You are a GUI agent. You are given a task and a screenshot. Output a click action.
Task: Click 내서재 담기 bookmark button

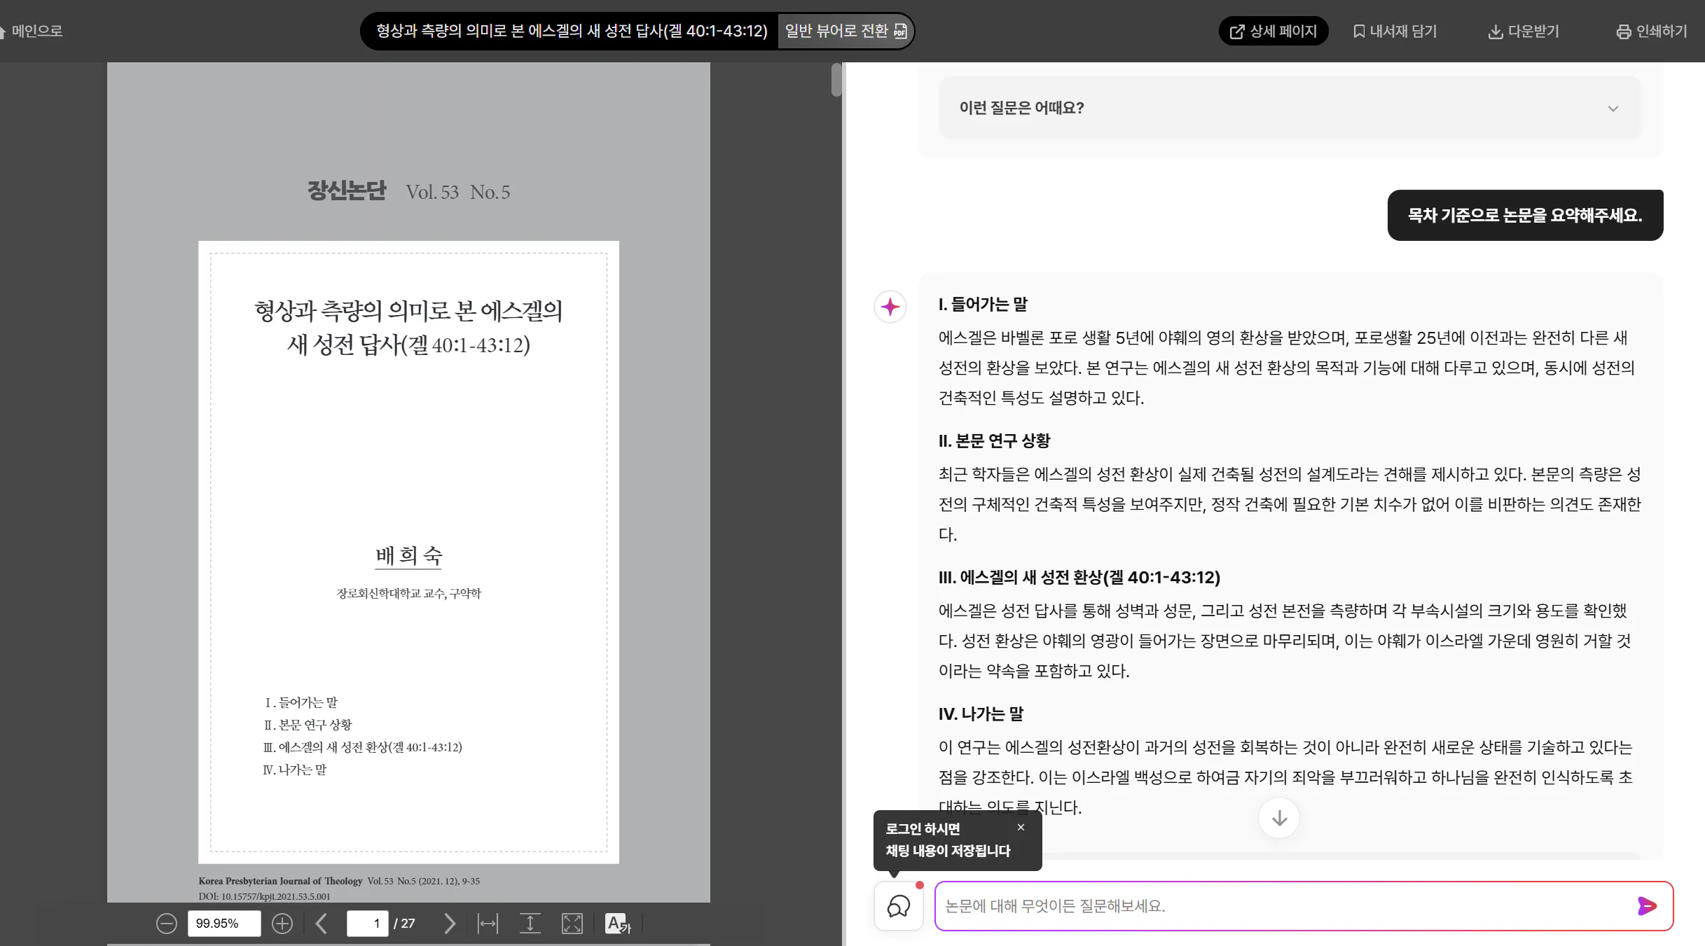point(1395,31)
